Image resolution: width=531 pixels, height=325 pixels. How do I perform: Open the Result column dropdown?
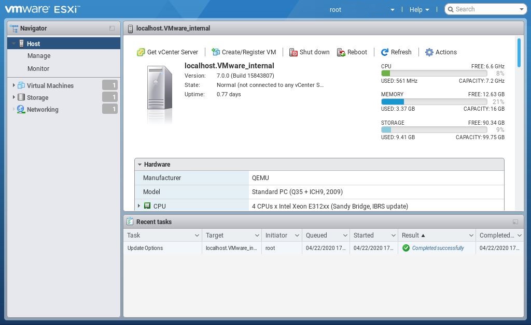point(471,235)
